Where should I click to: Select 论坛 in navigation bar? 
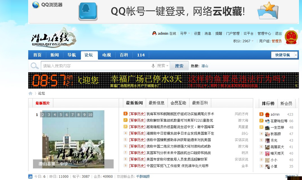click(x=89, y=55)
